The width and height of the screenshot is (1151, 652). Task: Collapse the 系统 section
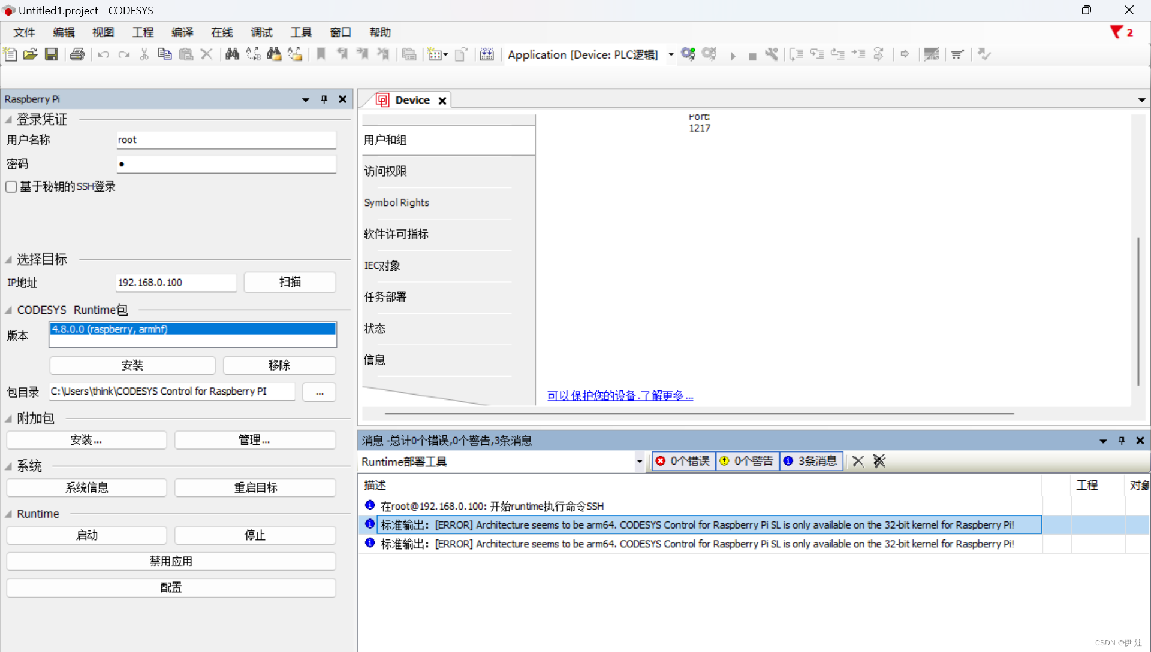(x=8, y=466)
